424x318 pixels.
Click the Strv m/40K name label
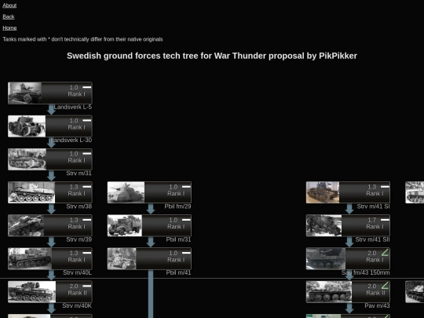77,306
